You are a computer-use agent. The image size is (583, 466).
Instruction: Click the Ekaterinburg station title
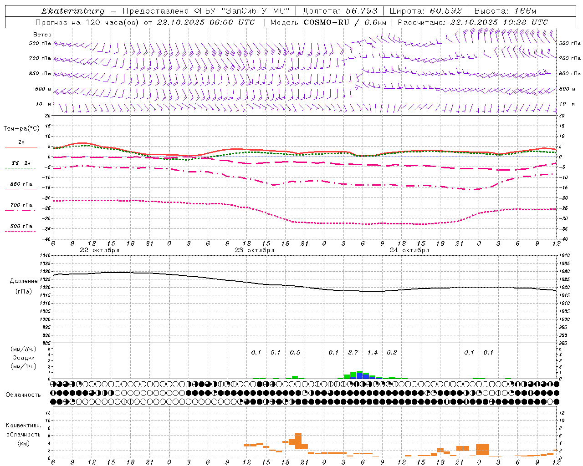(x=73, y=11)
